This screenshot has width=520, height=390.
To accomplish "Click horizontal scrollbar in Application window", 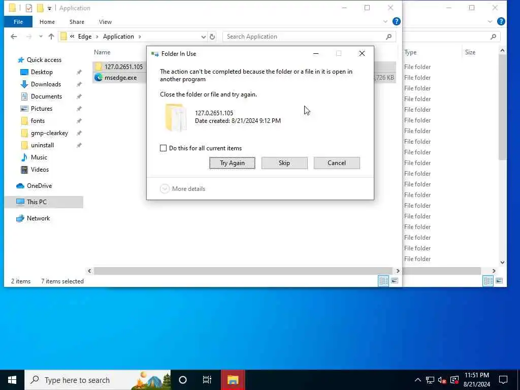I will click(243, 271).
